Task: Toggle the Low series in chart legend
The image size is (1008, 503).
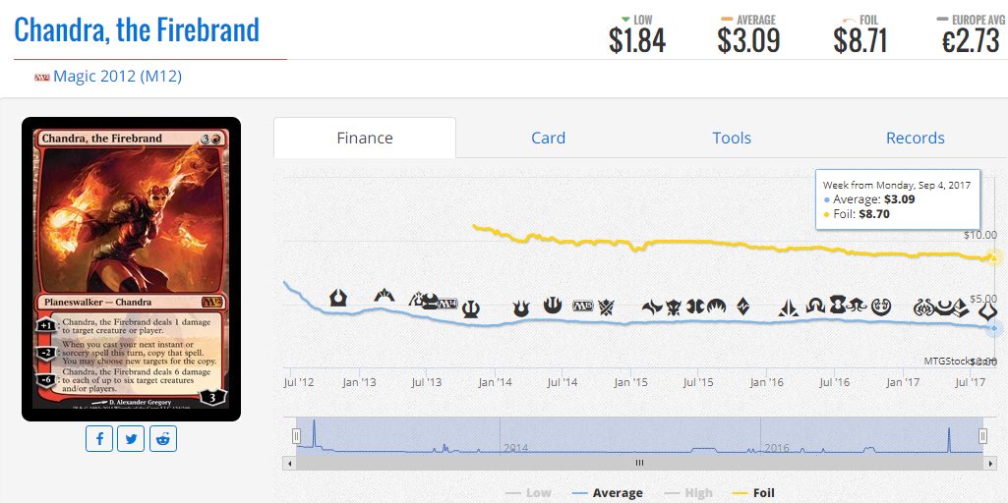Action: pos(528,493)
